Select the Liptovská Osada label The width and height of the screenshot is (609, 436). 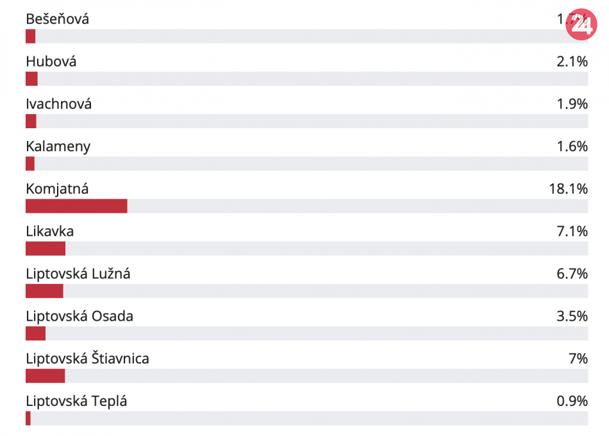[79, 316]
